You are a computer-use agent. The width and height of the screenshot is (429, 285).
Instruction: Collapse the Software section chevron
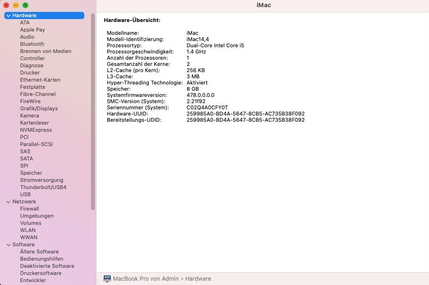[9, 245]
